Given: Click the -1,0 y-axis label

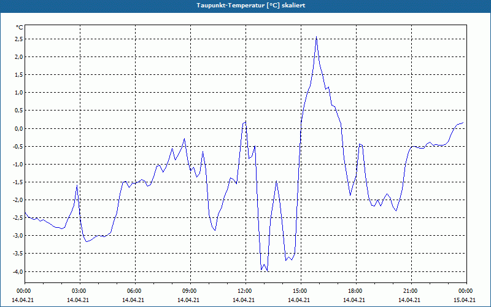Looking at the screenshot, I should coord(18,164).
